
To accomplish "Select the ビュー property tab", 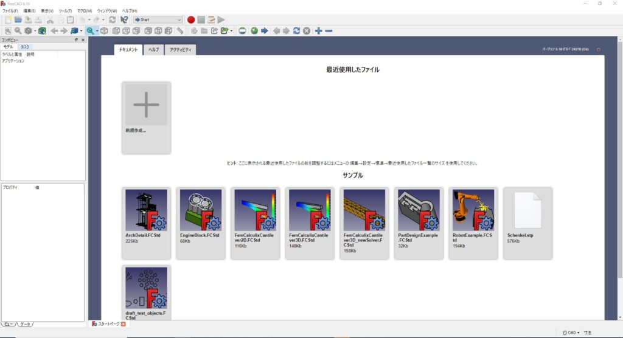I will pyautogui.click(x=9, y=324).
